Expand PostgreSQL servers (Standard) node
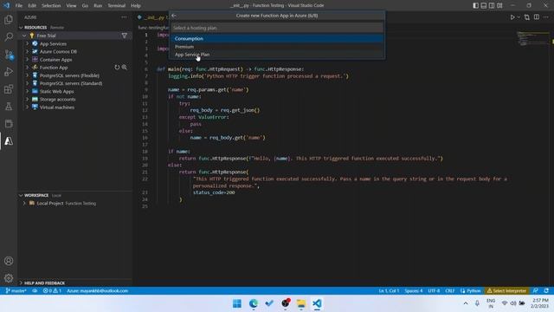 pos(27,83)
